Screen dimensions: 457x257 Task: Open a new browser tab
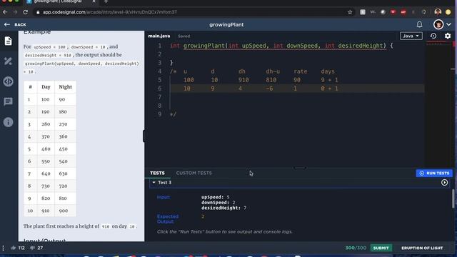(106, 1)
